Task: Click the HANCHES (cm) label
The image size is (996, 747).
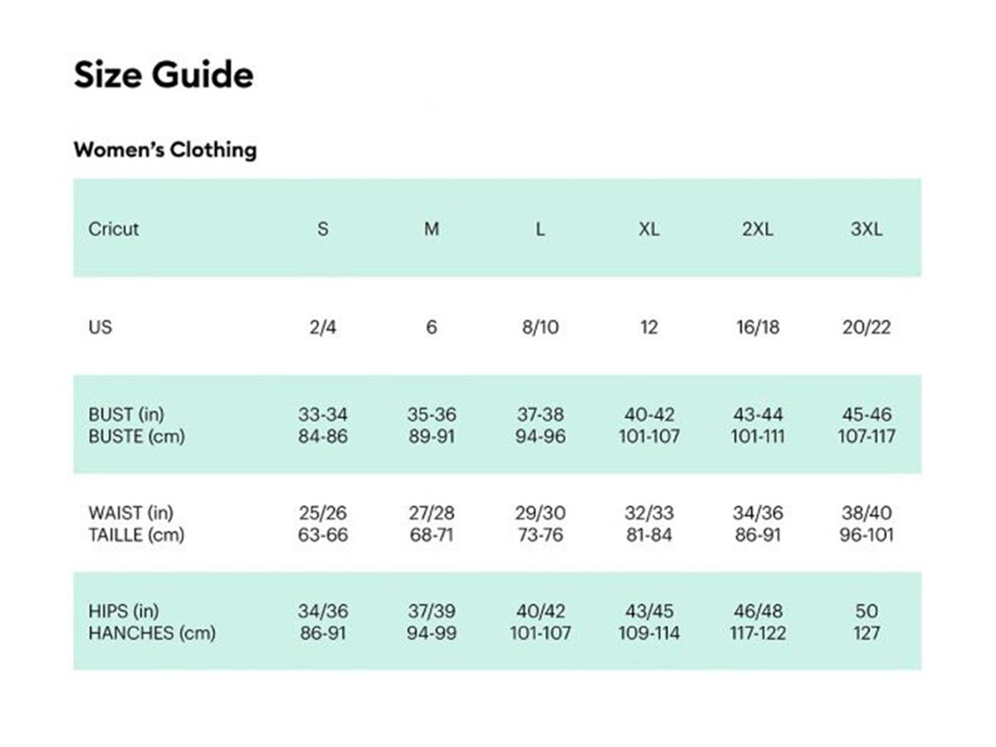Action: 152,633
